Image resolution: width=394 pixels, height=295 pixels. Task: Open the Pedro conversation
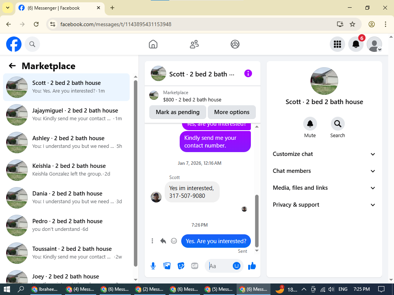click(66, 225)
